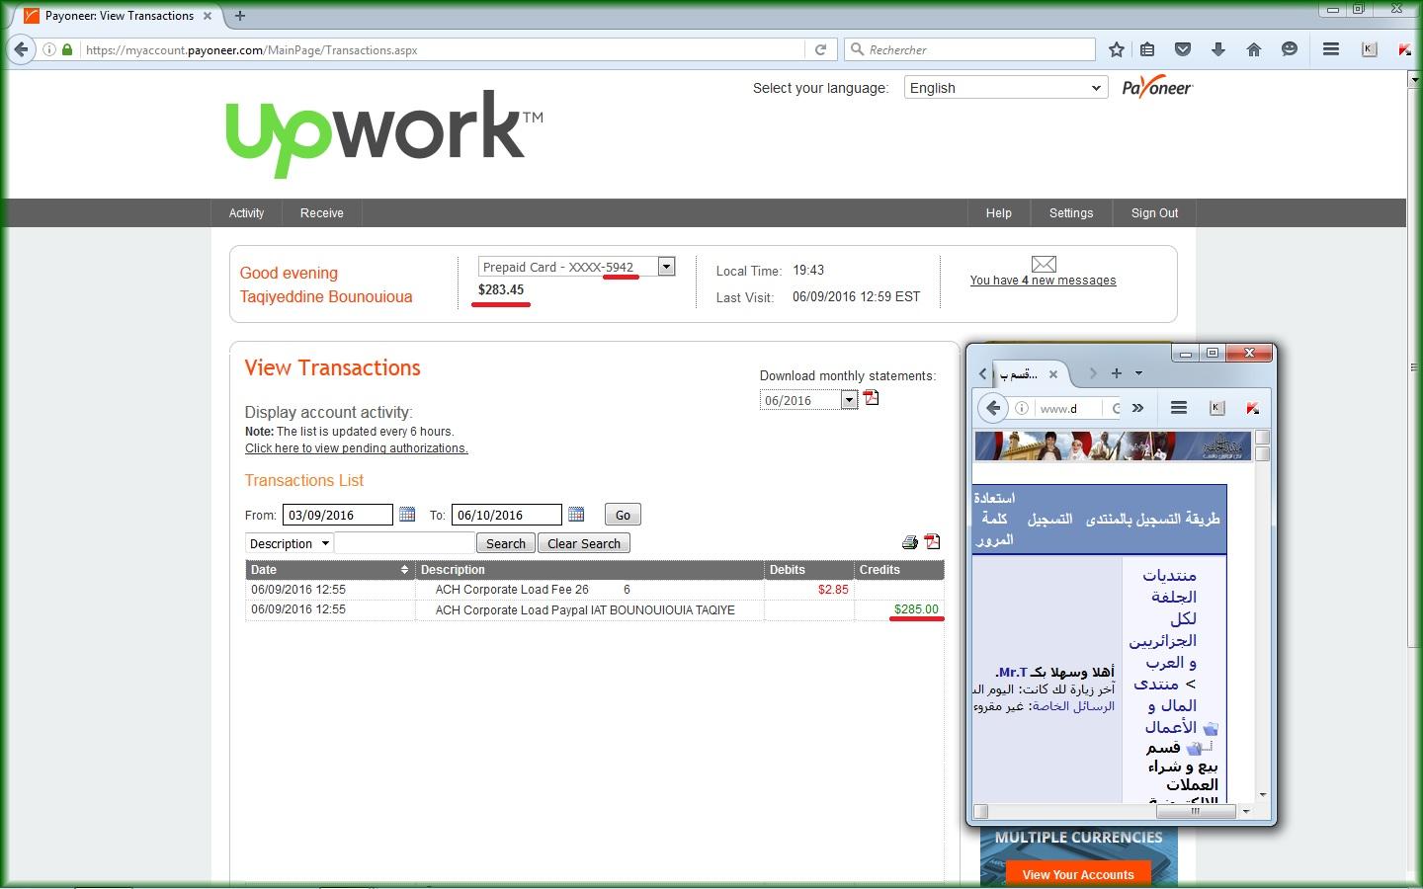Open language selection dropdown

click(x=1005, y=88)
